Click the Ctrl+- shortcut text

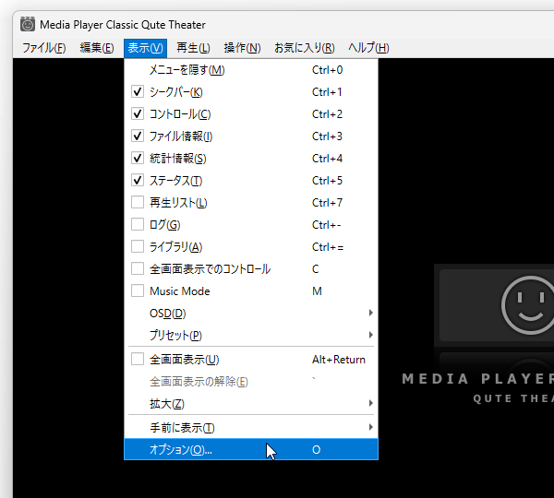[x=327, y=224]
